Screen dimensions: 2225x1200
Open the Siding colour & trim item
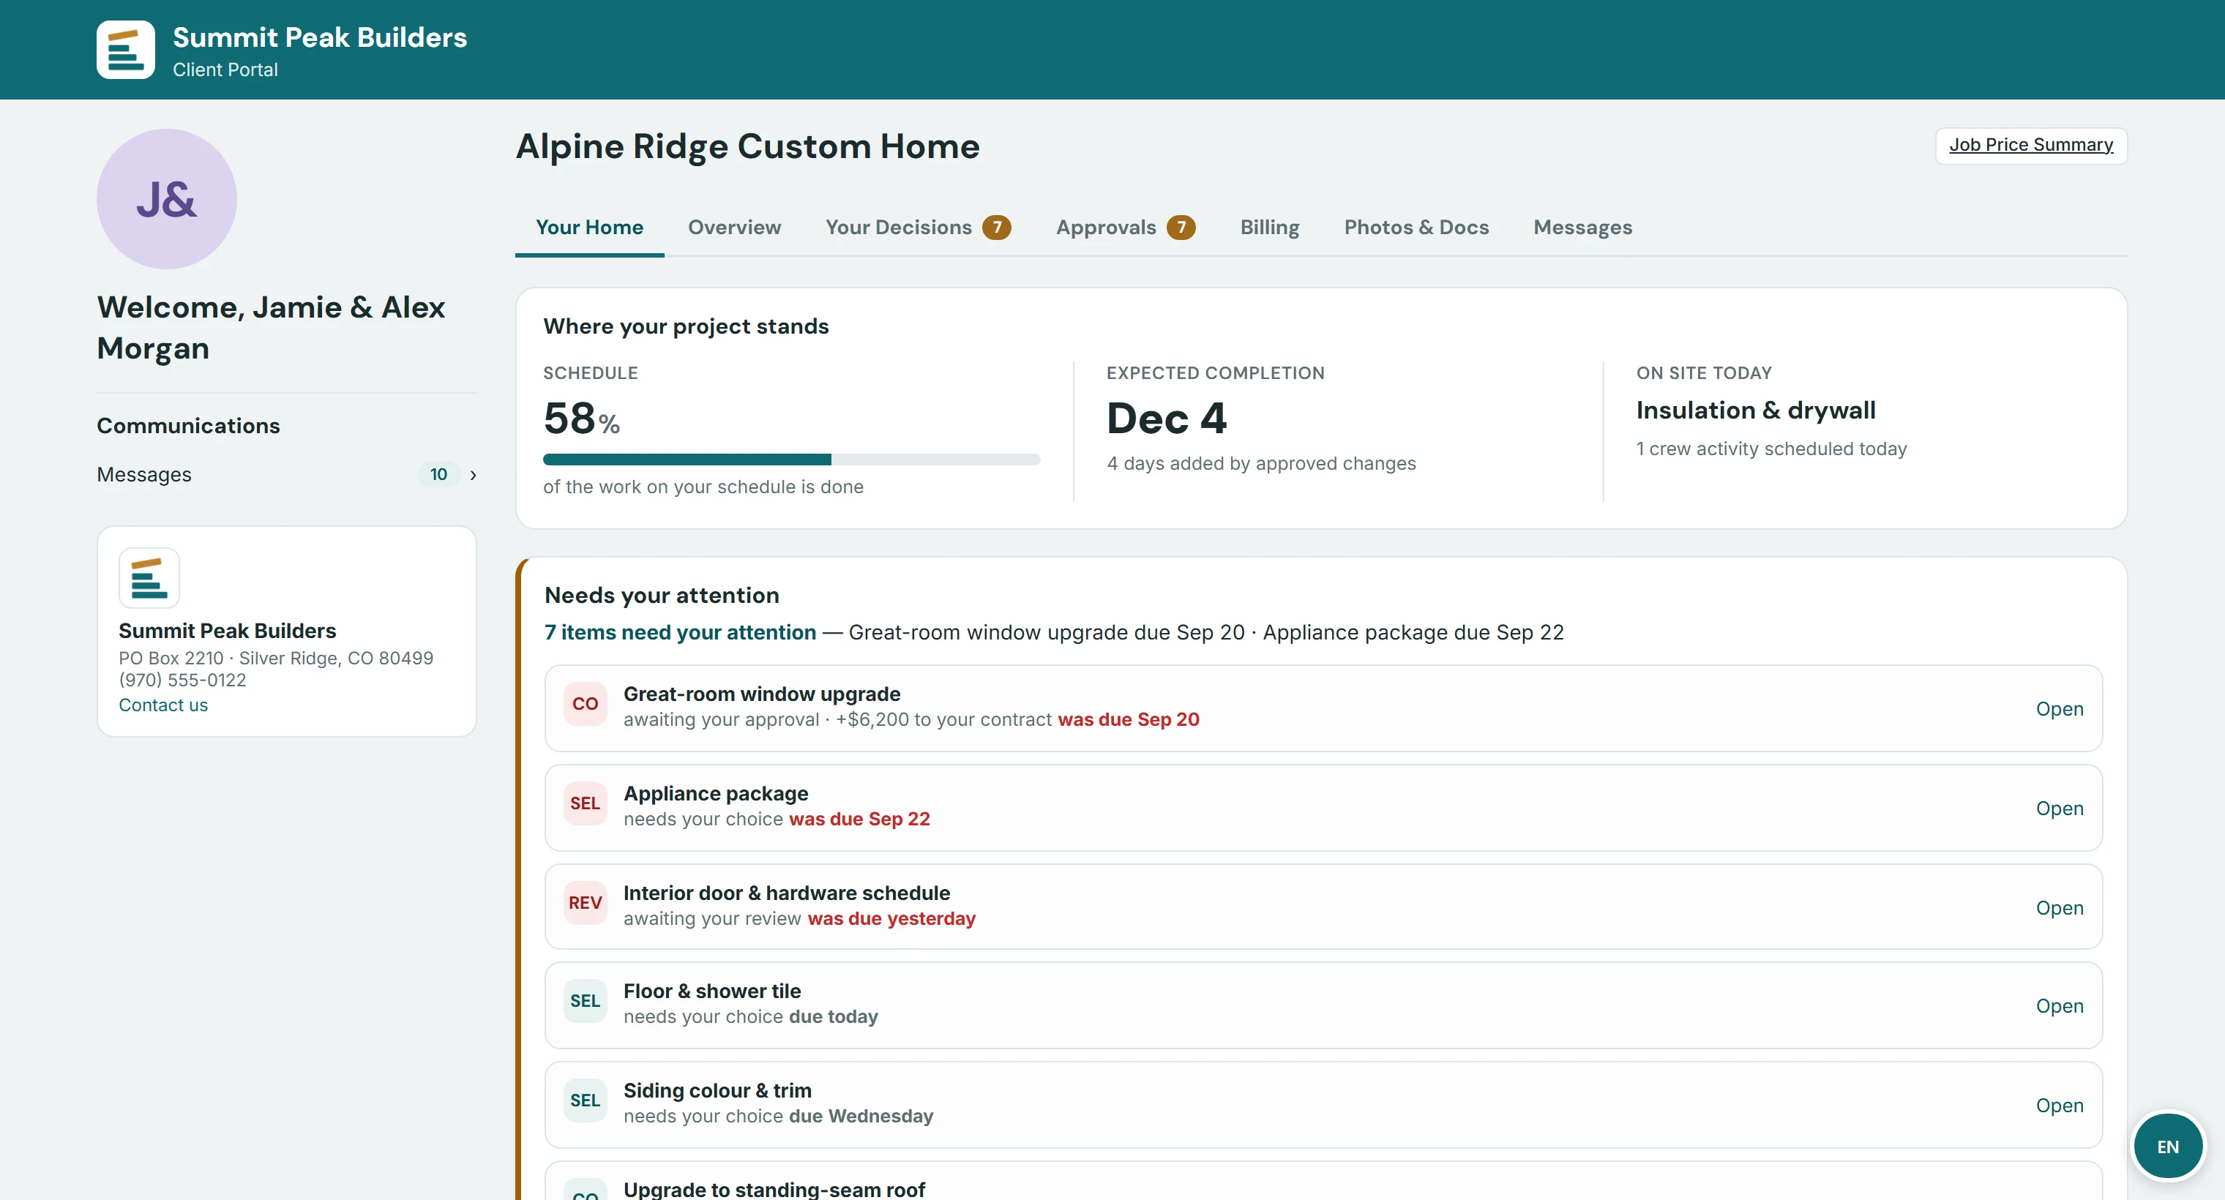coord(2059,1105)
